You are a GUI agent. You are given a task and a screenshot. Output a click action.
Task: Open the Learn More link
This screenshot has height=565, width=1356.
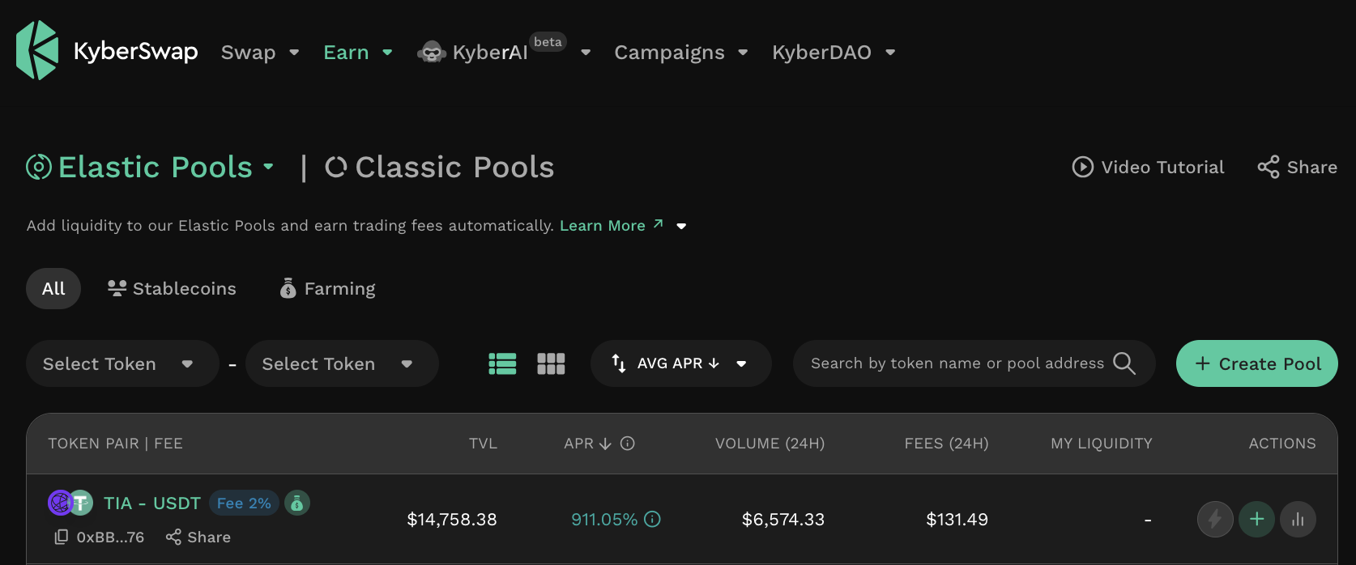pos(611,225)
